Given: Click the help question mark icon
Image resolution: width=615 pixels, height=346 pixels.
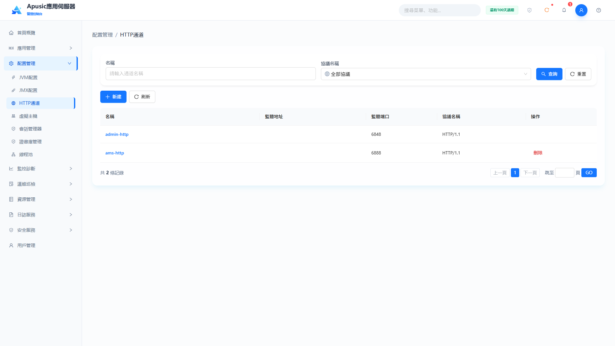Looking at the screenshot, I should coord(599,10).
